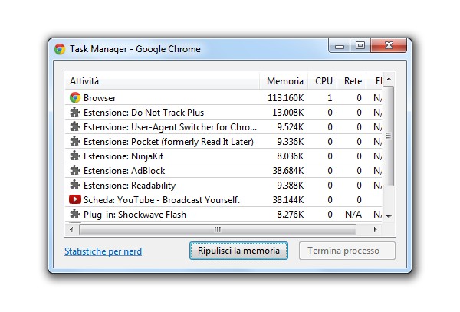
Task: Click the Chrome icon in the title bar
Action: coord(60,49)
